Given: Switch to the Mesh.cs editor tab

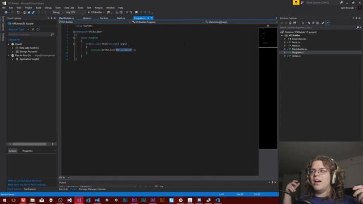Looking at the screenshot, I should (x=121, y=18).
